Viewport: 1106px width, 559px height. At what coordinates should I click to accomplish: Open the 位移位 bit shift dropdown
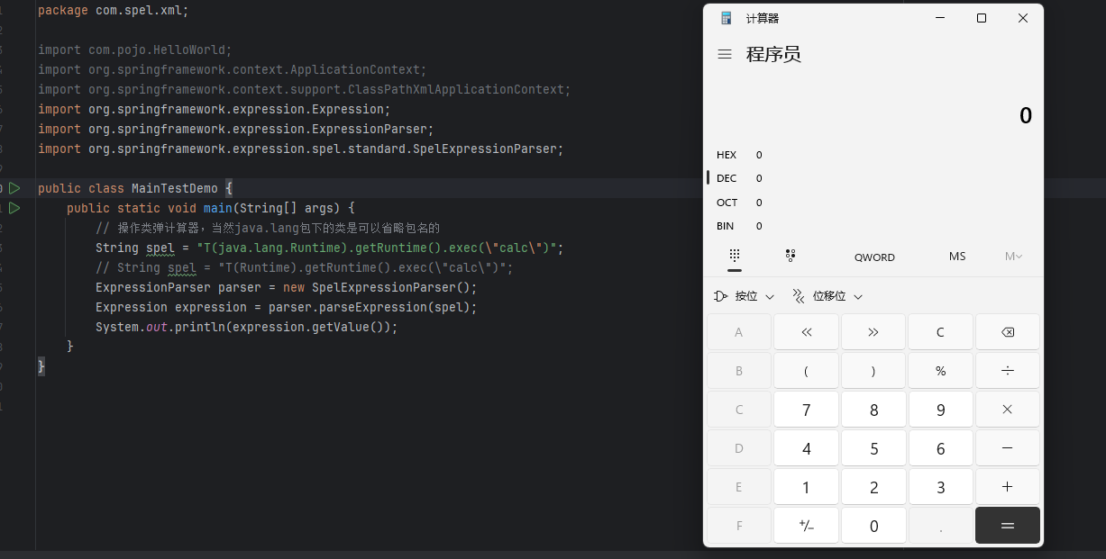[x=827, y=296]
